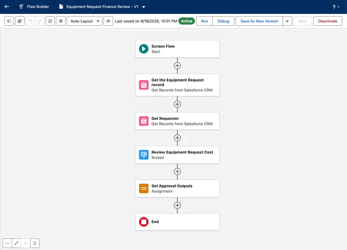Viewport: 347px width, 250px height.
Task: Click the Flow Builder logo icon
Action: 21,7
